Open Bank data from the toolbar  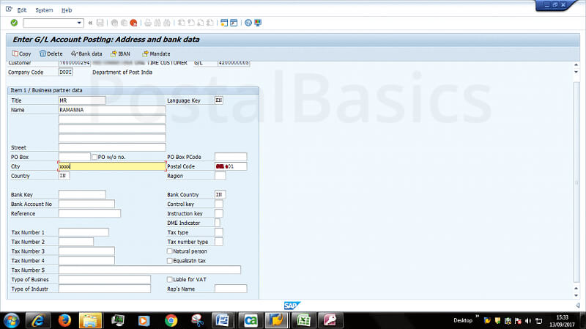click(x=86, y=53)
